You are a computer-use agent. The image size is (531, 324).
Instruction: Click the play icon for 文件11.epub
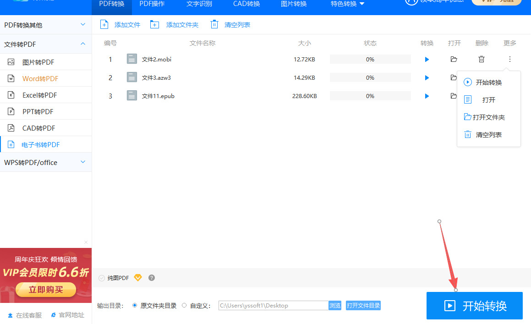click(427, 96)
